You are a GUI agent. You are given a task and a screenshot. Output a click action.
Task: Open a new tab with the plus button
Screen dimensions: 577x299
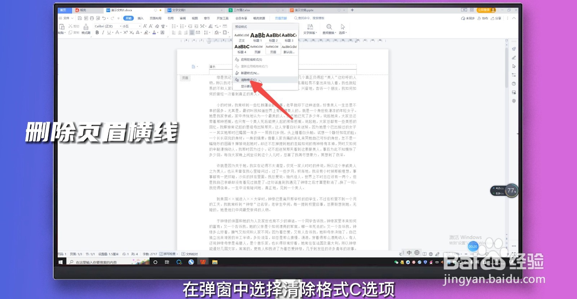pos(352,10)
